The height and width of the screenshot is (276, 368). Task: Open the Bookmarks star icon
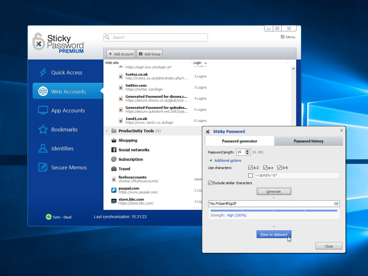pyautogui.click(x=43, y=129)
